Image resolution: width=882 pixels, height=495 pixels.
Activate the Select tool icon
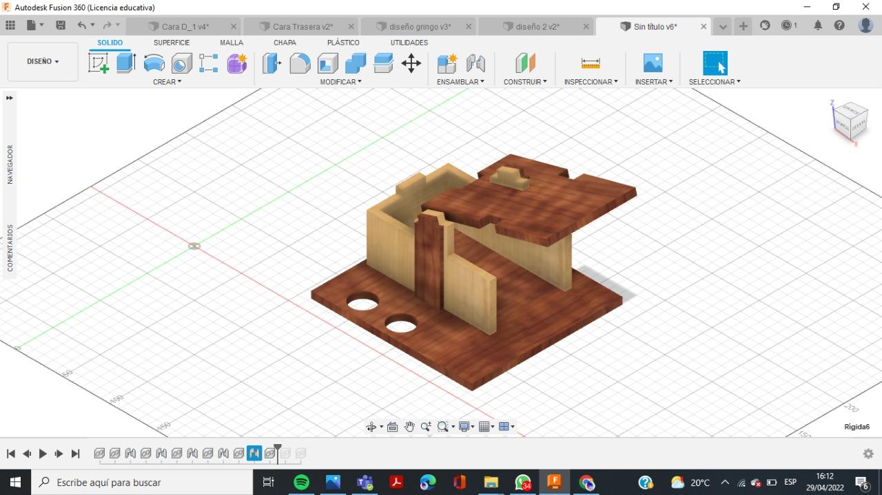pos(715,63)
